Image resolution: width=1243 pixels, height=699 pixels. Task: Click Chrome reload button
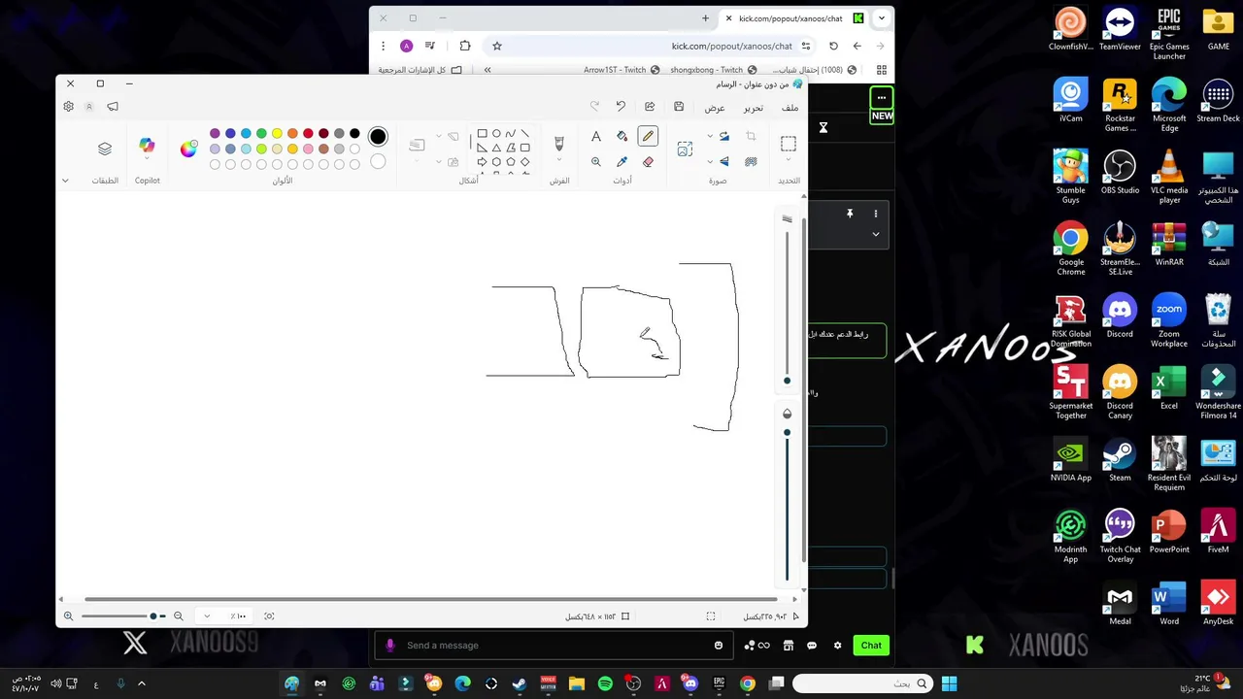pyautogui.click(x=833, y=46)
